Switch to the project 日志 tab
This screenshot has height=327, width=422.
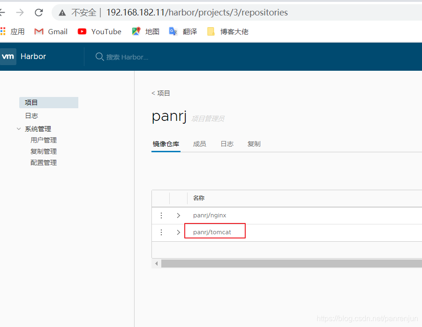pos(227,144)
